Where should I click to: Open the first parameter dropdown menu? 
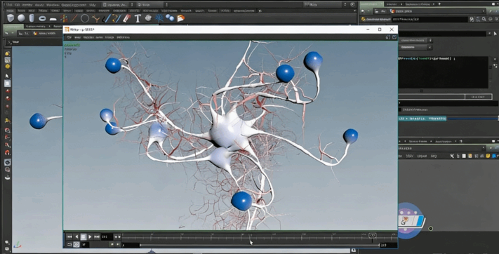(x=416, y=41)
